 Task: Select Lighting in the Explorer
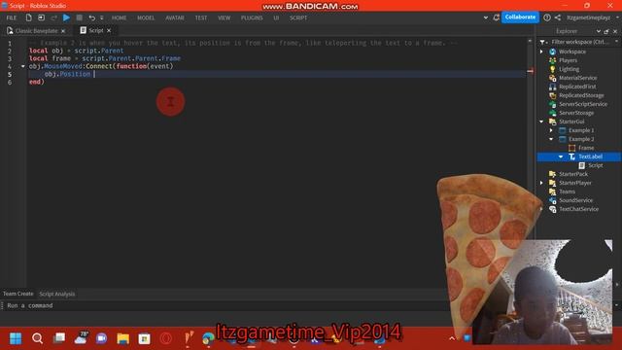(x=569, y=69)
